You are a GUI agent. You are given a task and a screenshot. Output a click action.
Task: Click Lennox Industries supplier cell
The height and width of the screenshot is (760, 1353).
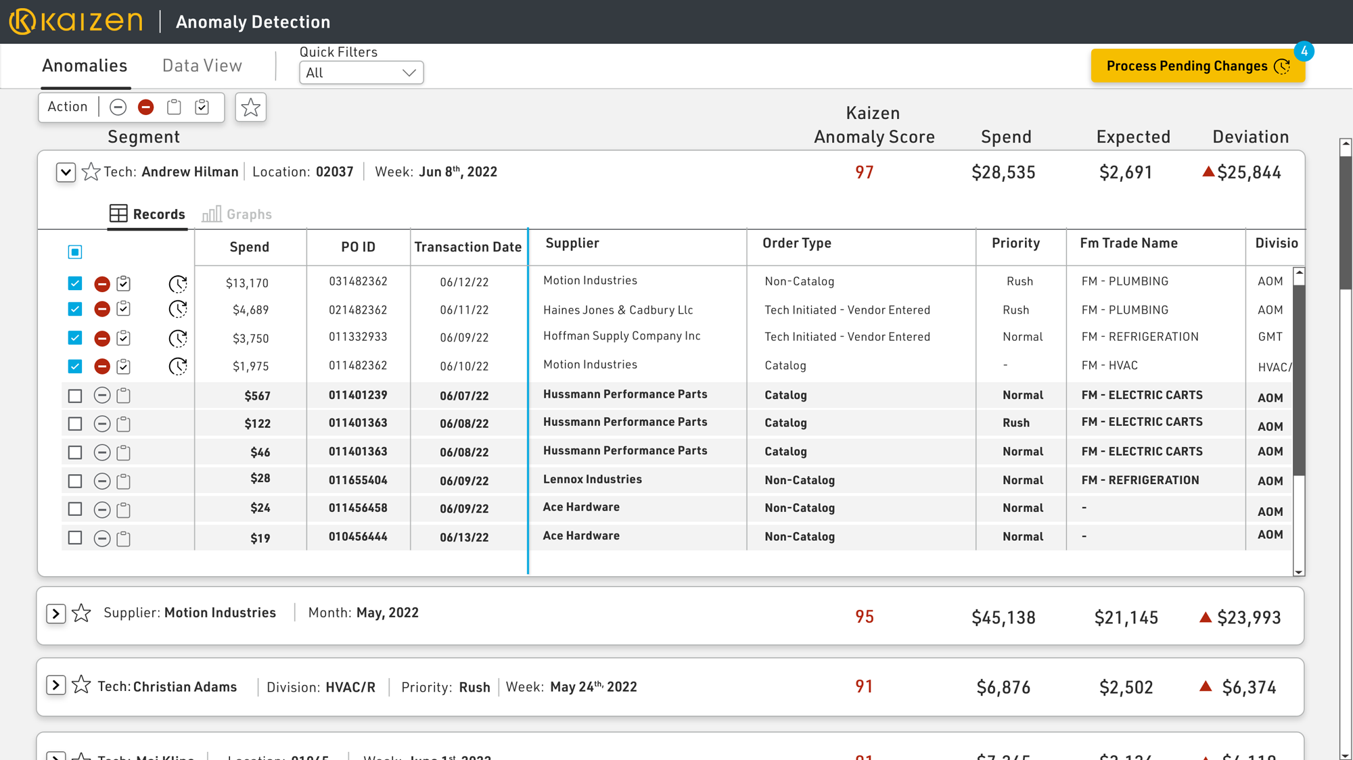coord(592,479)
